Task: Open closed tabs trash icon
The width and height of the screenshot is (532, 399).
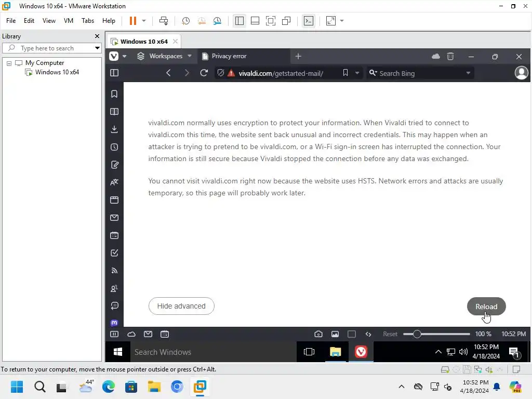Action: pos(450,56)
